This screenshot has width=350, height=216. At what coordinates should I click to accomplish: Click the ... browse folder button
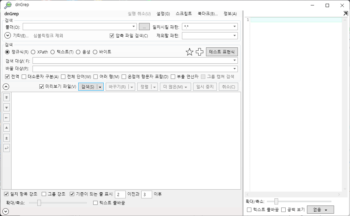[x=144, y=27]
